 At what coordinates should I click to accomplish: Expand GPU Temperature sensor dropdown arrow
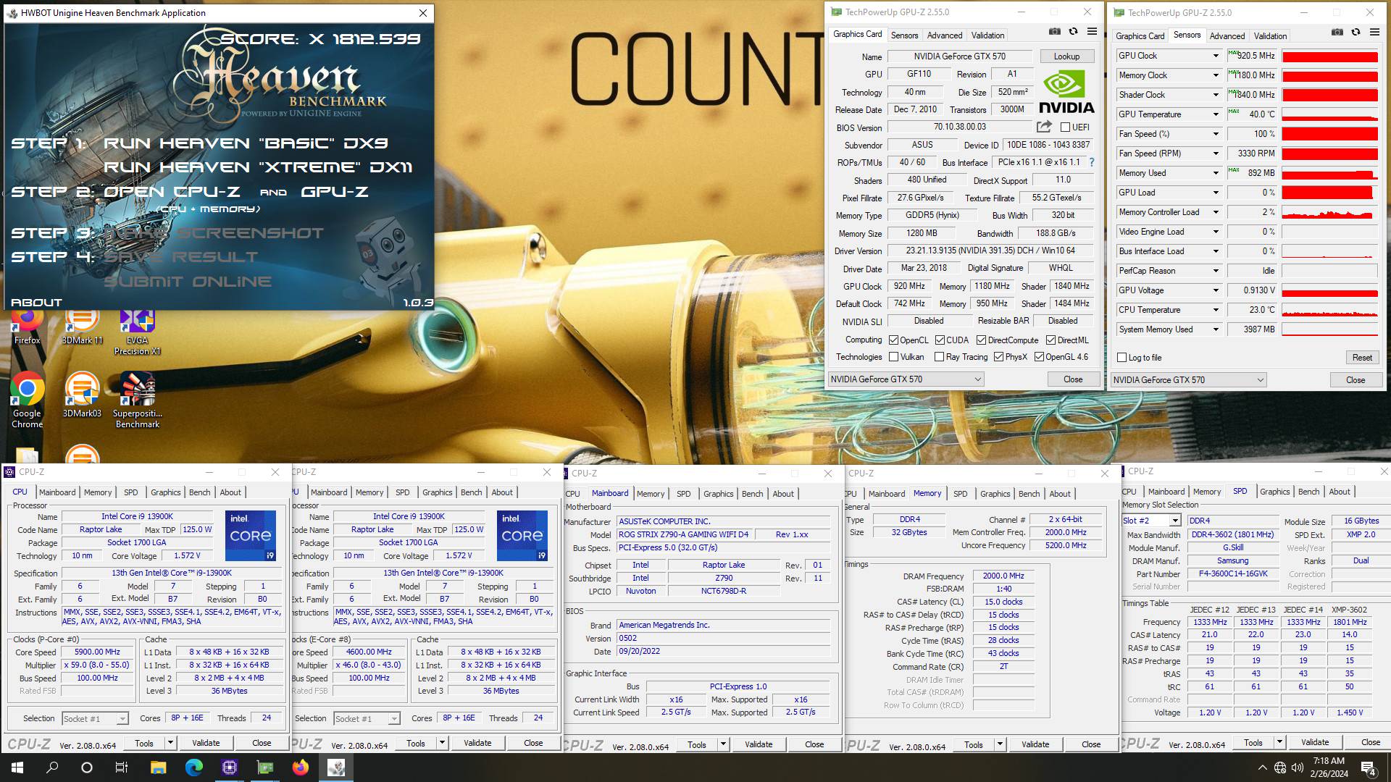pyautogui.click(x=1216, y=114)
